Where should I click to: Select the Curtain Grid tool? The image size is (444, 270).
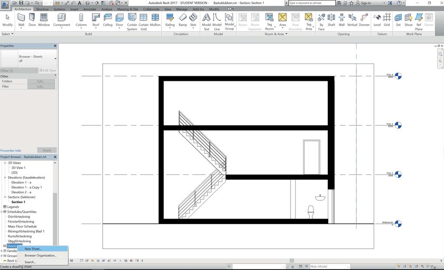(x=144, y=22)
